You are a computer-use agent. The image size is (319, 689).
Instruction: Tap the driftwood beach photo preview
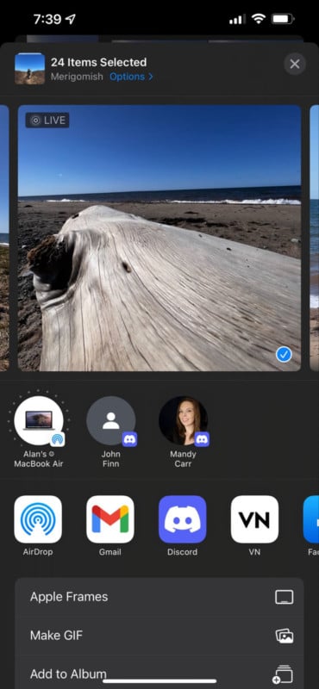pos(159,238)
